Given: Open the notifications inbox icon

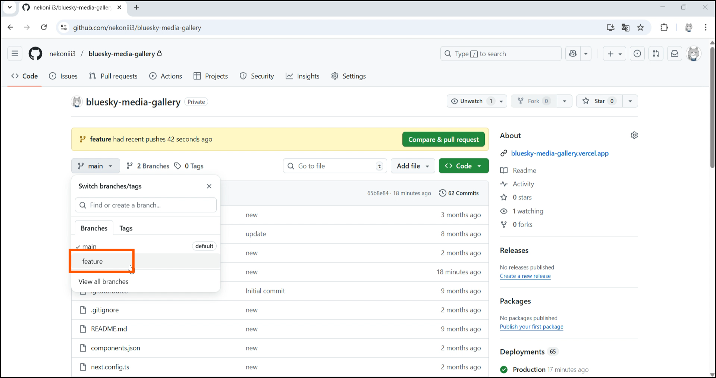Looking at the screenshot, I should click(x=675, y=54).
